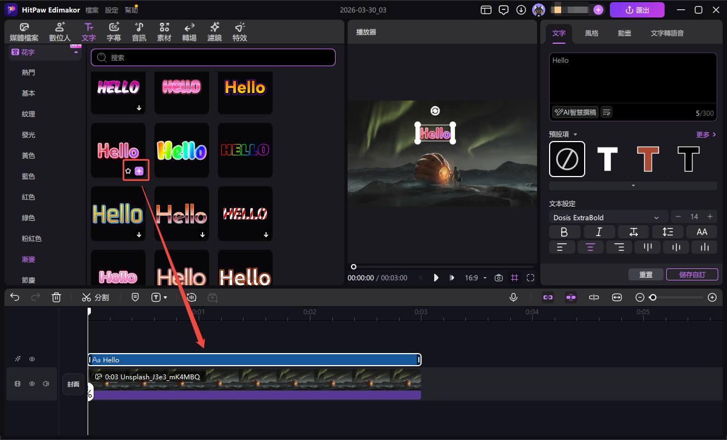The image size is (727, 440).
Task: Click the 搜索 search input field
Action: coord(214,57)
